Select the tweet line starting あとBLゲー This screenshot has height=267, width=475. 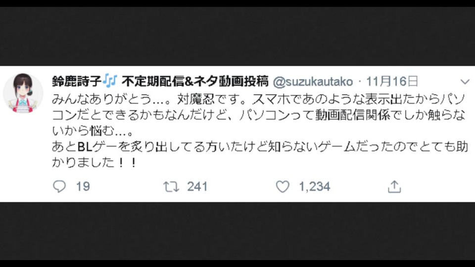(x=260, y=147)
